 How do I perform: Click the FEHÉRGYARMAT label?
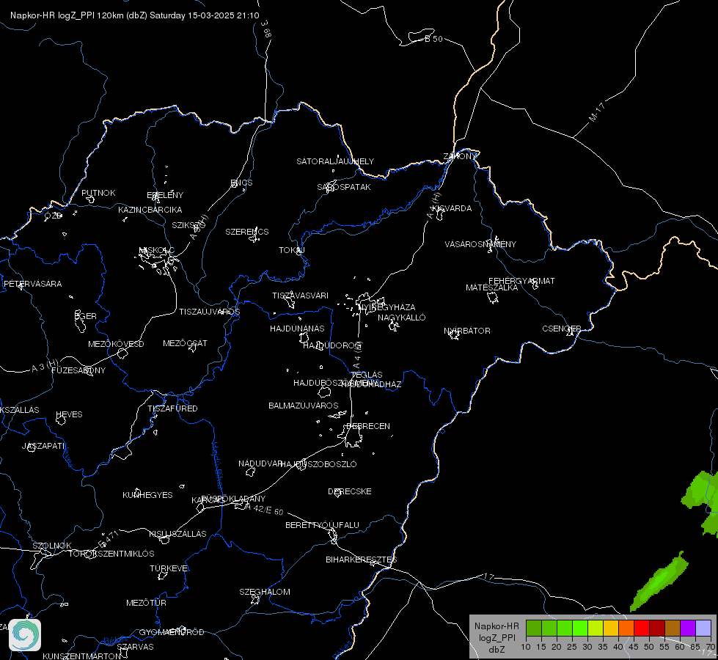[521, 281]
